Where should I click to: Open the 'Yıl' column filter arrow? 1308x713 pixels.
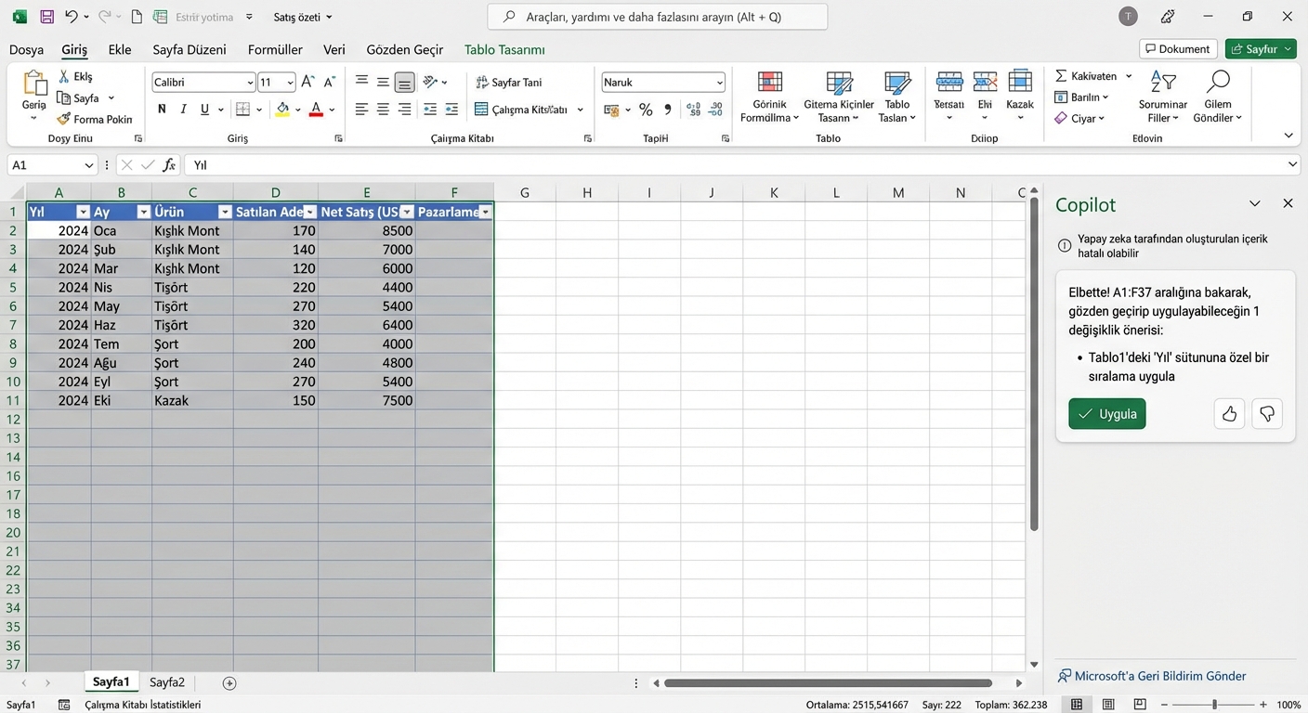tap(82, 212)
